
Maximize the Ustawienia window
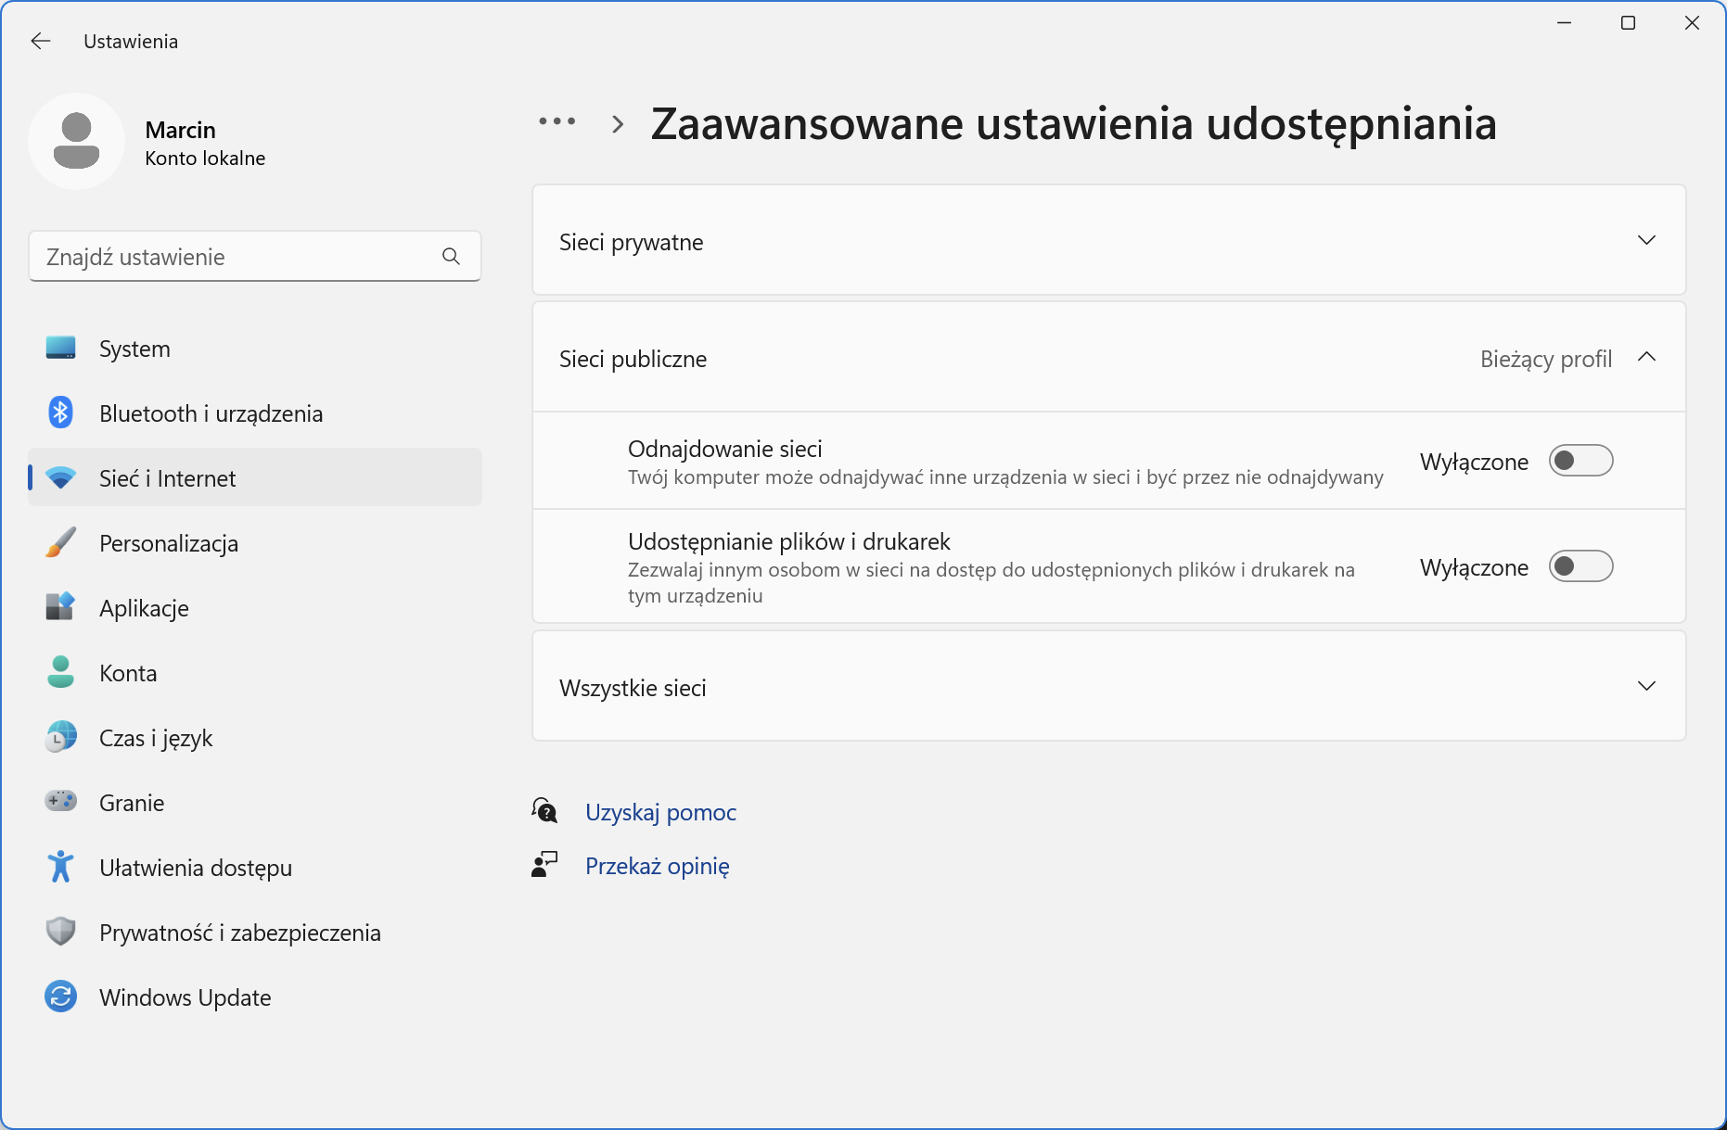[1628, 23]
